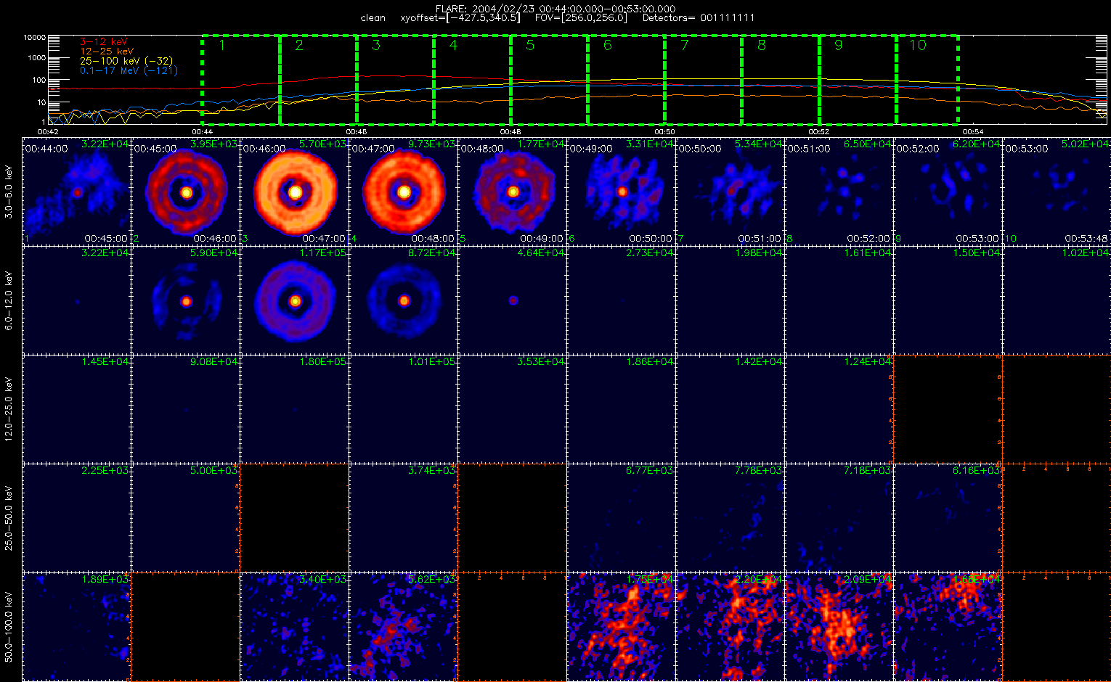
Task: Click the '12.0-25.0 keV' row label
Action: coord(9,409)
